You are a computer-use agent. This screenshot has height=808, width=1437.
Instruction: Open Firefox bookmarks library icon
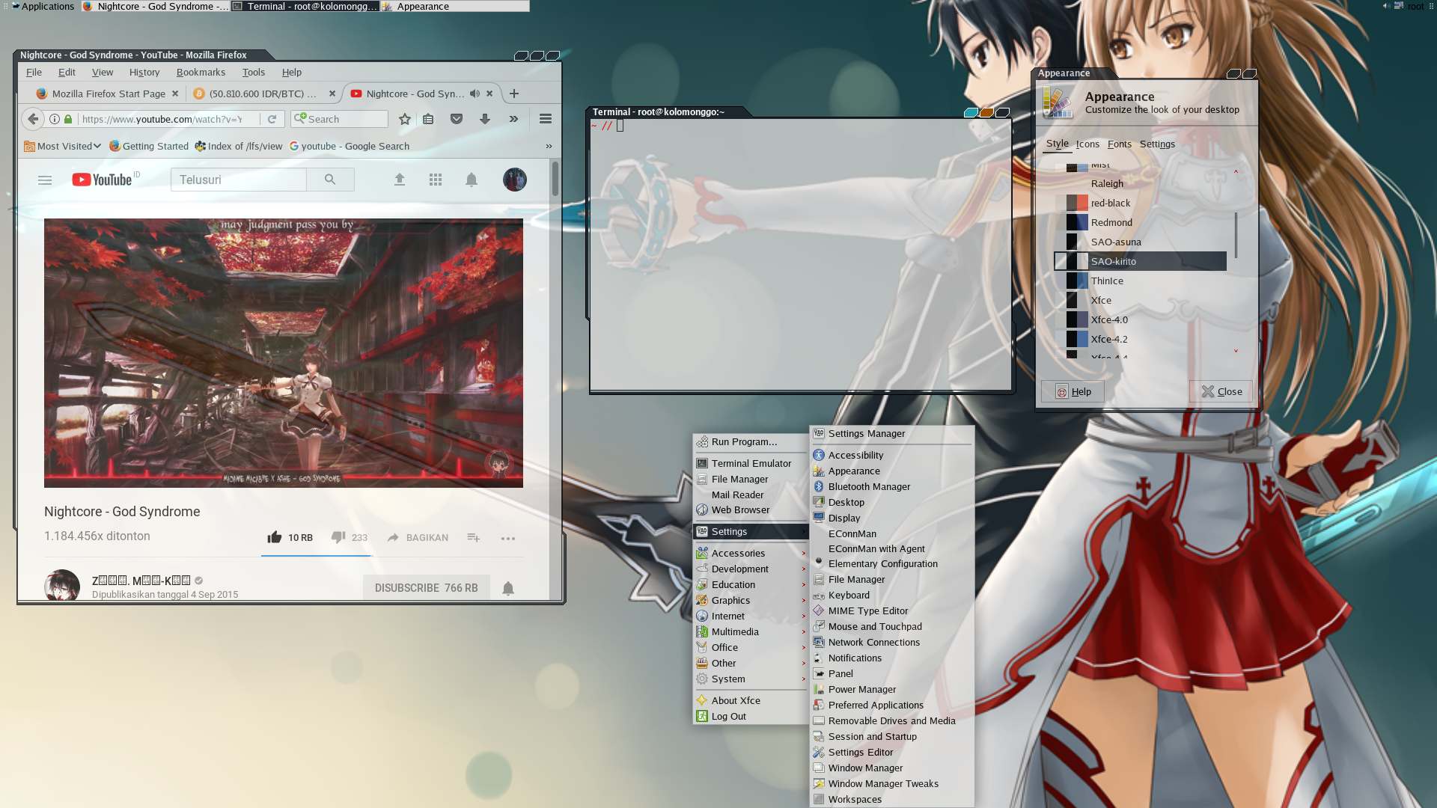pos(428,119)
